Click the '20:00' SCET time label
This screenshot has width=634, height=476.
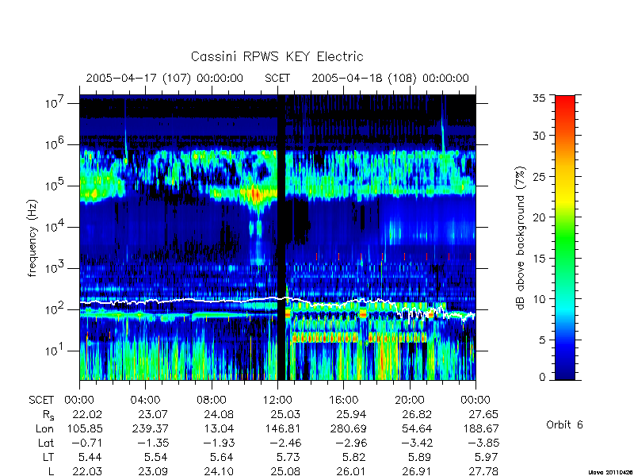pos(410,400)
